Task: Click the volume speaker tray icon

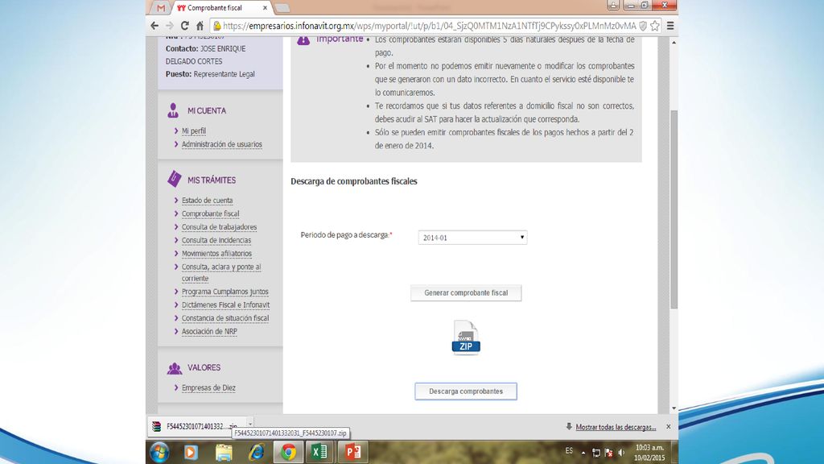Action: [x=621, y=453]
